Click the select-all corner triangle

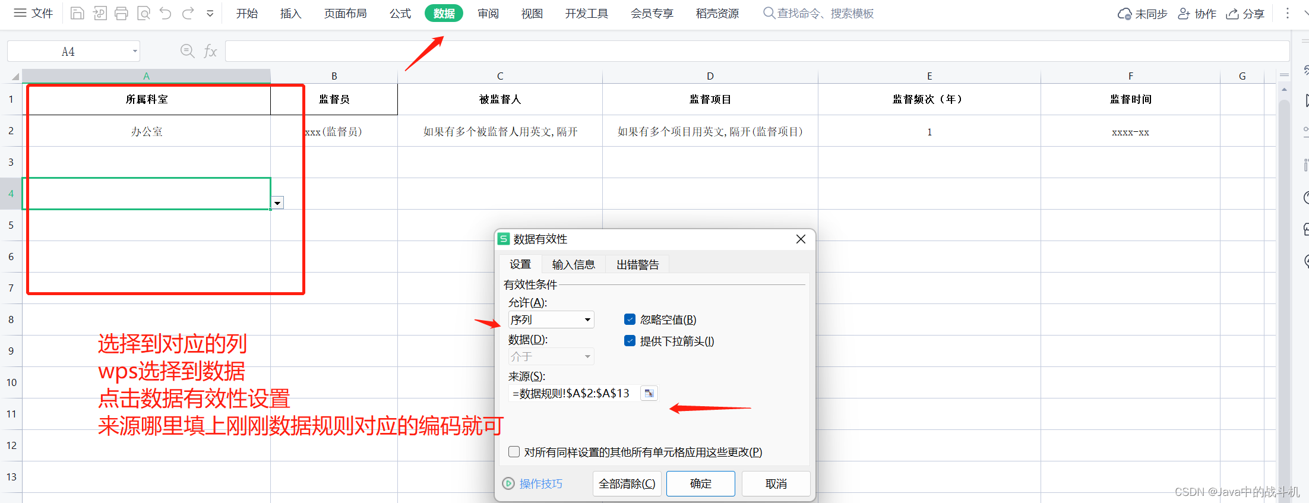click(x=14, y=76)
